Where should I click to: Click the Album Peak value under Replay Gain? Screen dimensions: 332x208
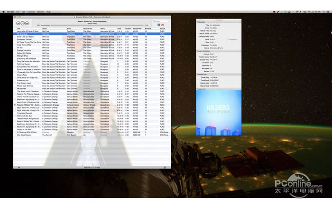(x=214, y=86)
